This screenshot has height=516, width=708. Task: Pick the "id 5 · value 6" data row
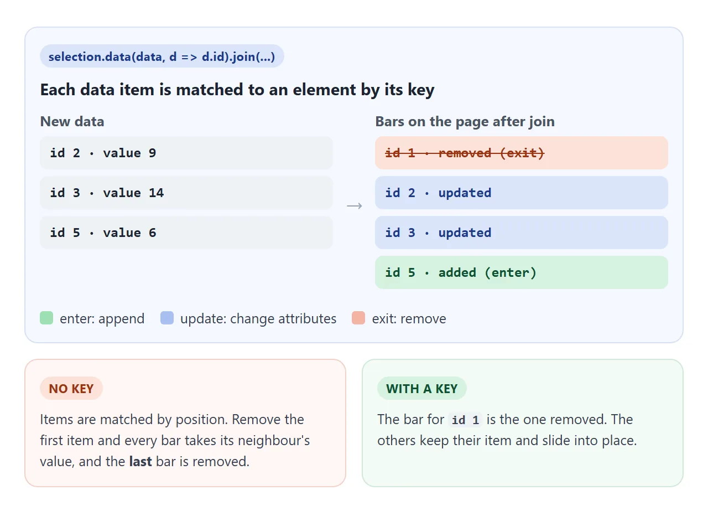[186, 233]
